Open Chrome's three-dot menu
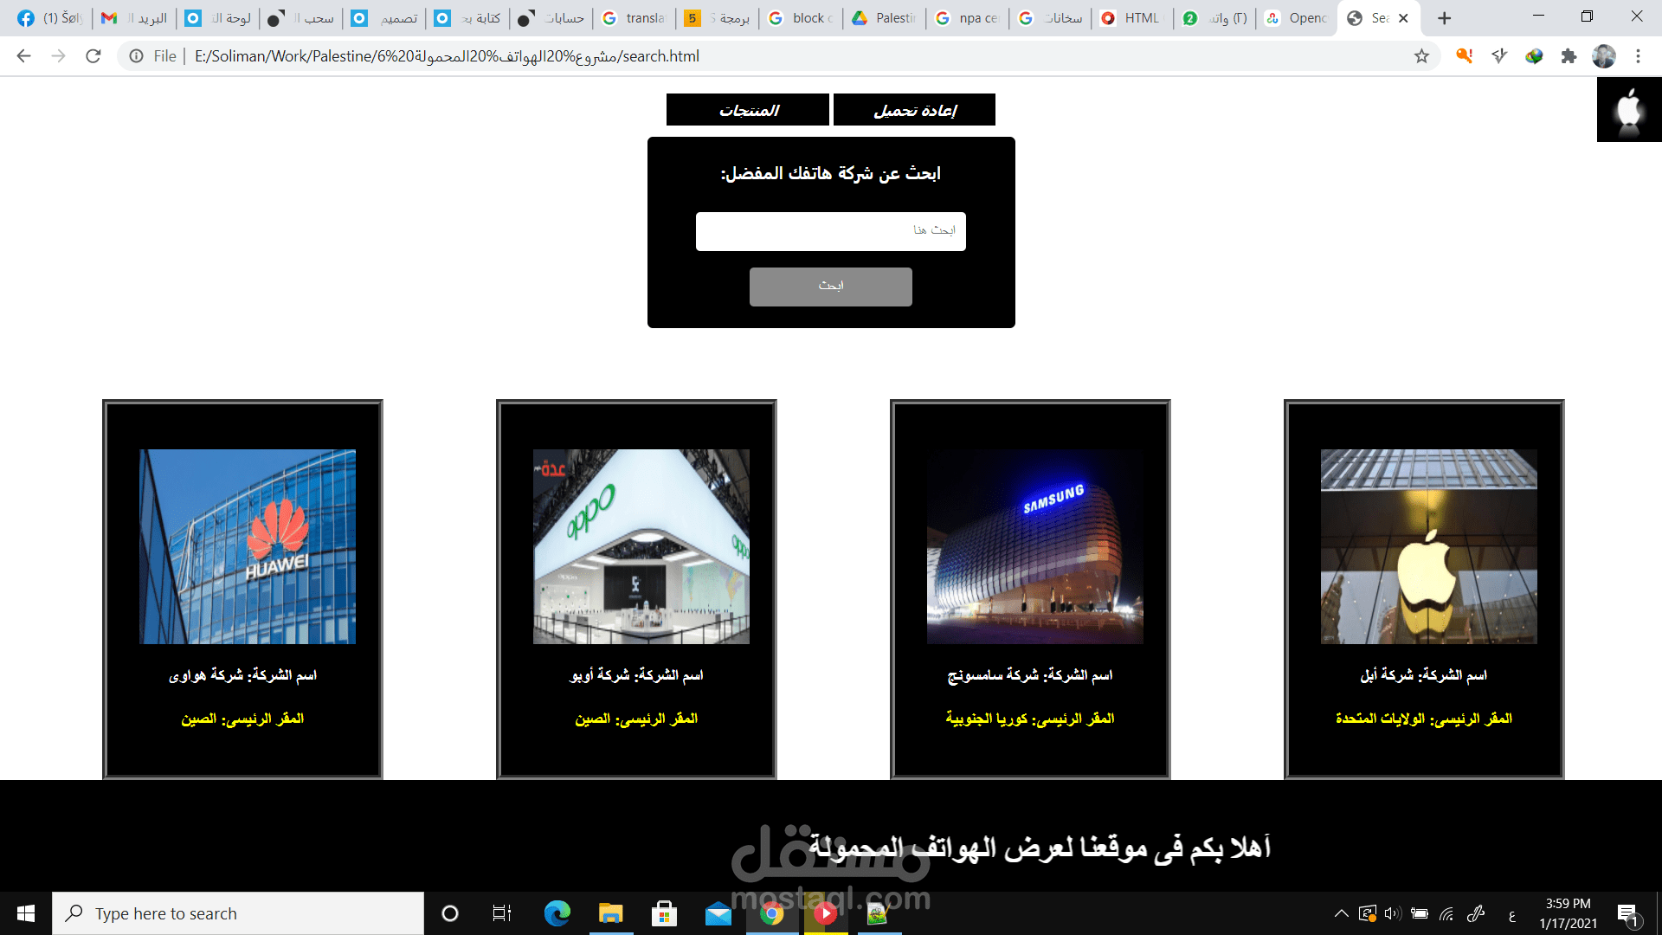1662x935 pixels. [x=1638, y=56]
